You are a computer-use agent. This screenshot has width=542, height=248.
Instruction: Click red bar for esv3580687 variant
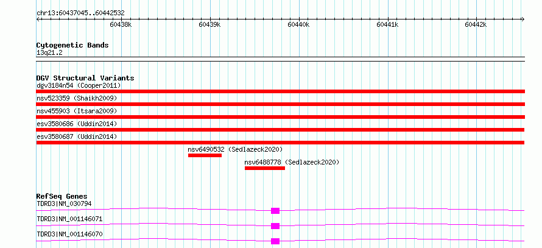point(280,143)
